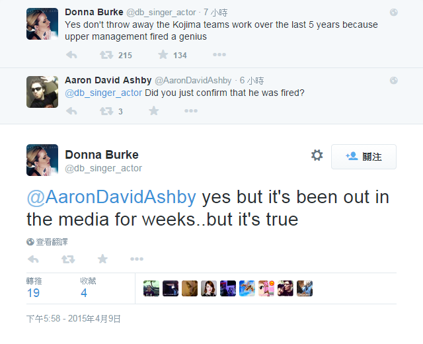Open more options on the main tweet
The image size is (423, 344).
[137, 259]
